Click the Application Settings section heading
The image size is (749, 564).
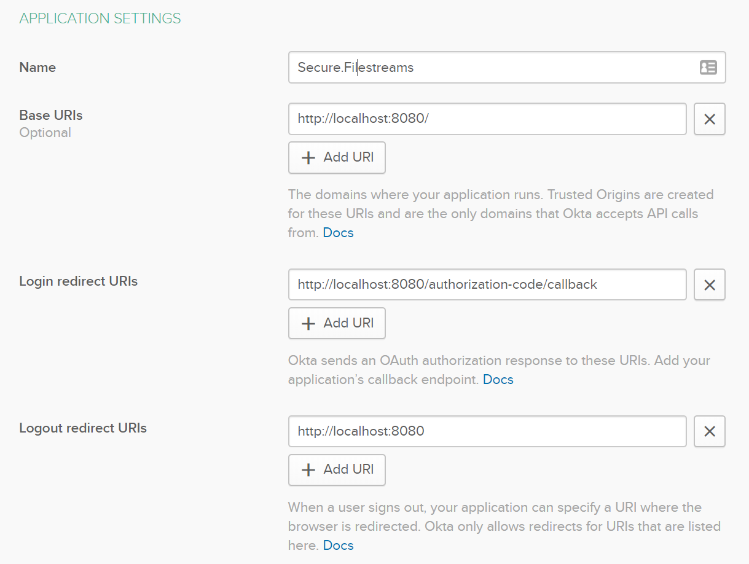[x=100, y=18]
